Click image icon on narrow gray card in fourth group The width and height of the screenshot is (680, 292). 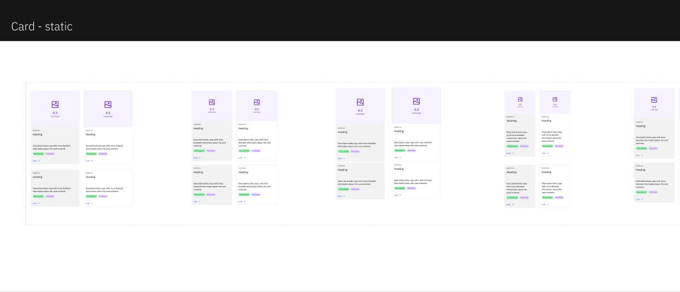(520, 99)
